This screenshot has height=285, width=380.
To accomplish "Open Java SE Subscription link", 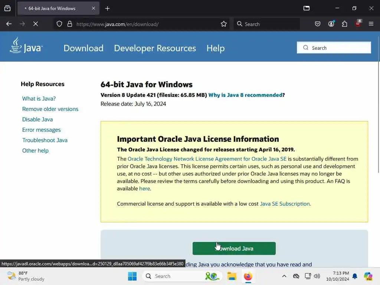I will pyautogui.click(x=285, y=204).
